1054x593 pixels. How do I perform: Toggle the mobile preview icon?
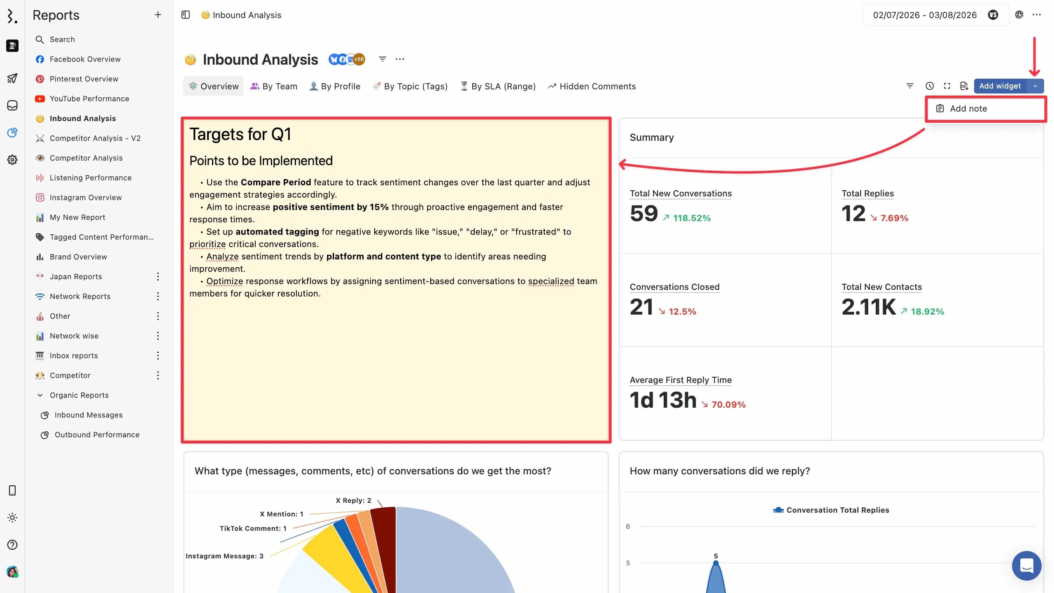pyautogui.click(x=12, y=490)
